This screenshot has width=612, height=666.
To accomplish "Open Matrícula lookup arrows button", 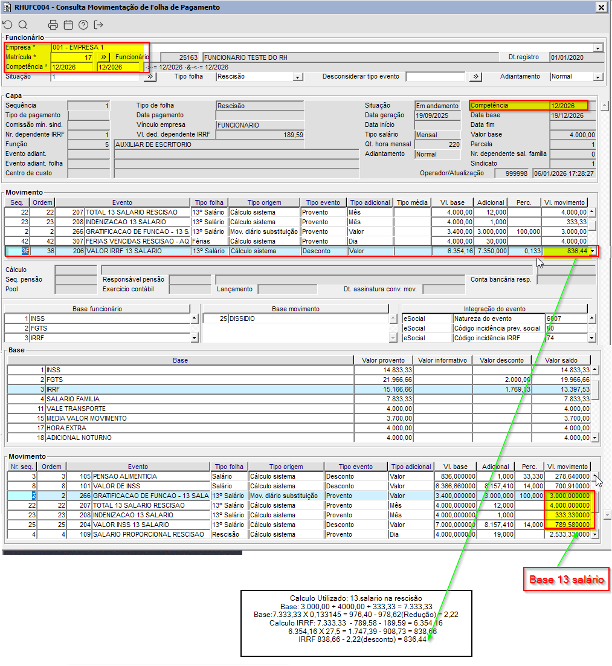I will pos(104,57).
